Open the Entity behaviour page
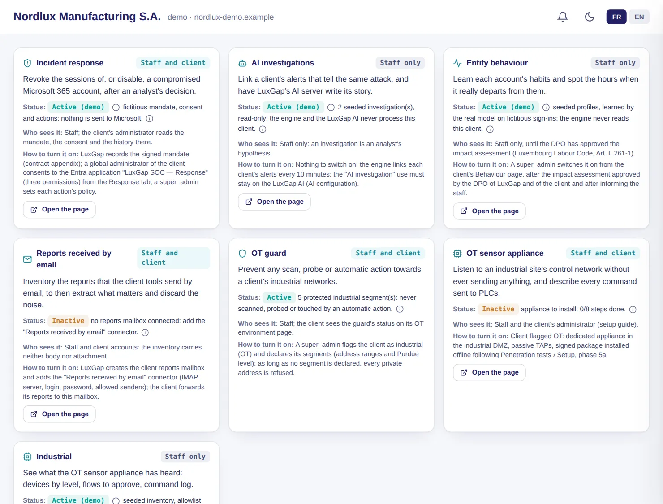Image resolution: width=663 pixels, height=504 pixels. tap(489, 211)
